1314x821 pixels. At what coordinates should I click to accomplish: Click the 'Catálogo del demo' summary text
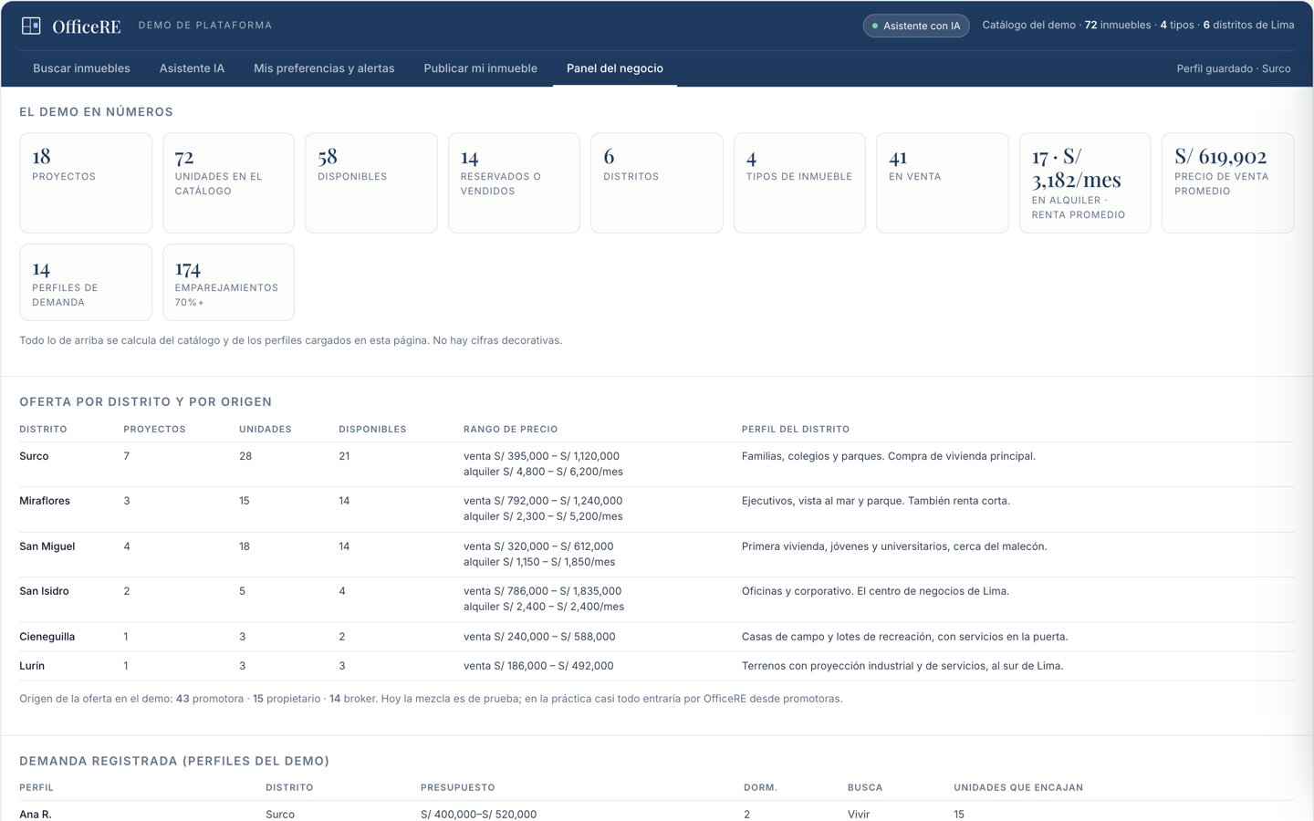(1138, 26)
